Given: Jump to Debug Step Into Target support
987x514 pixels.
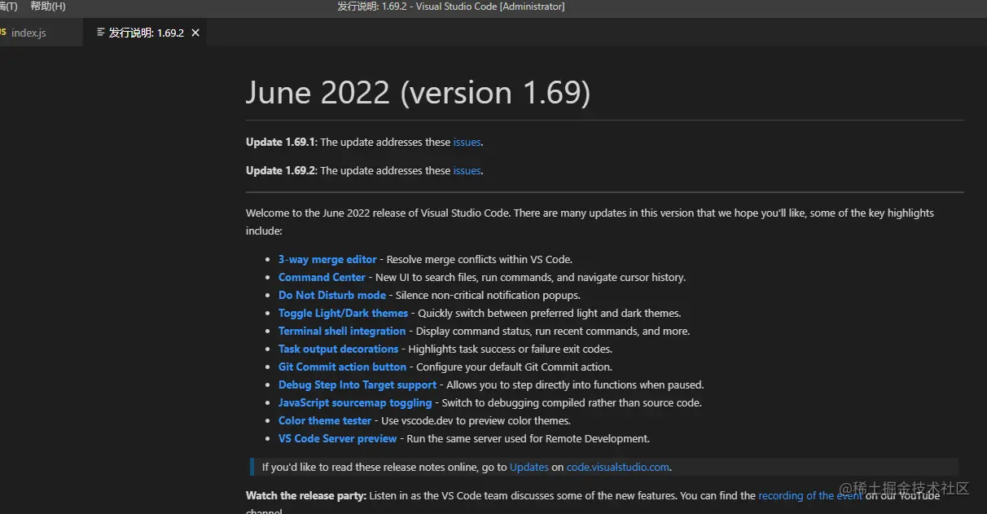Looking at the screenshot, I should (x=358, y=385).
